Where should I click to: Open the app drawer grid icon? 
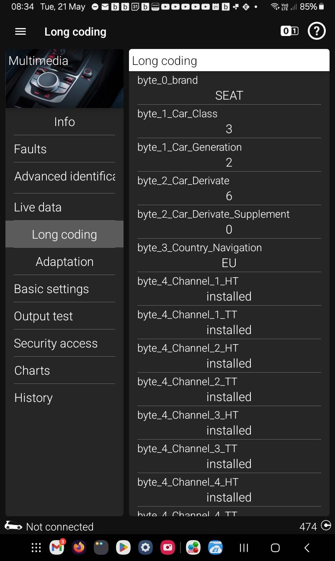pyautogui.click(x=36, y=547)
